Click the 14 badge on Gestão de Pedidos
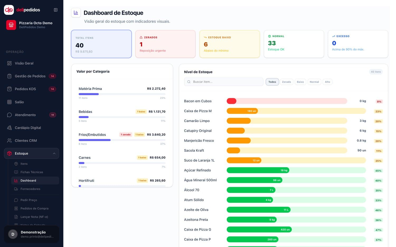396x247 pixels. click(x=52, y=76)
